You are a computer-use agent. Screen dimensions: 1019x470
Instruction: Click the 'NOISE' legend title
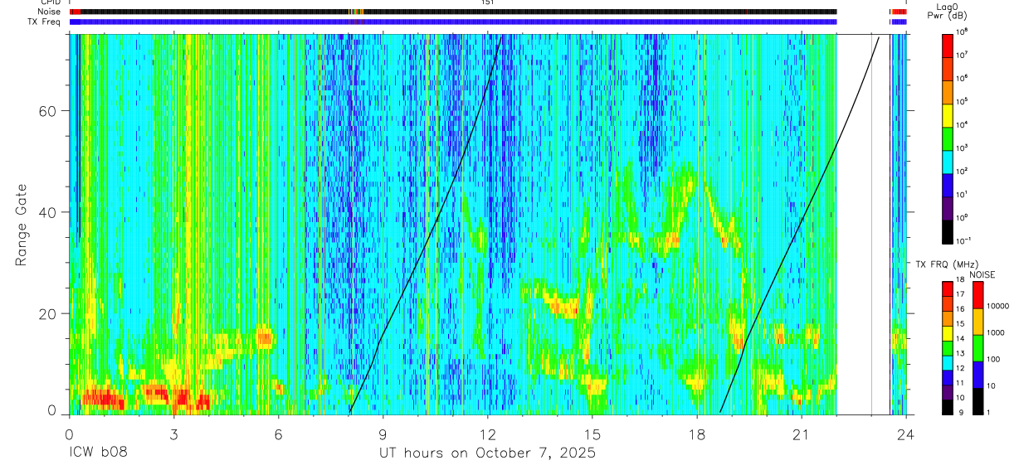click(982, 274)
